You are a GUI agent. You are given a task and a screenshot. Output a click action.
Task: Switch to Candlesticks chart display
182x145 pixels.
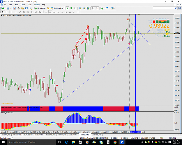click(x=71, y=8)
